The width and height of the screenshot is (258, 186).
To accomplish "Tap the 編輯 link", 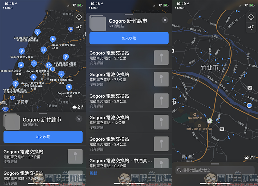I will click(94, 173).
